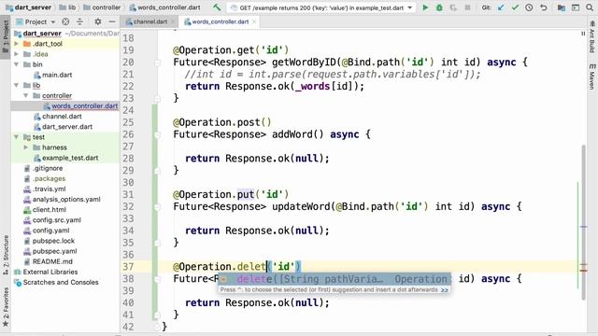Screen dimensions: 598x336
Task: Open pubspec.lock file
Action: (x=53, y=241)
